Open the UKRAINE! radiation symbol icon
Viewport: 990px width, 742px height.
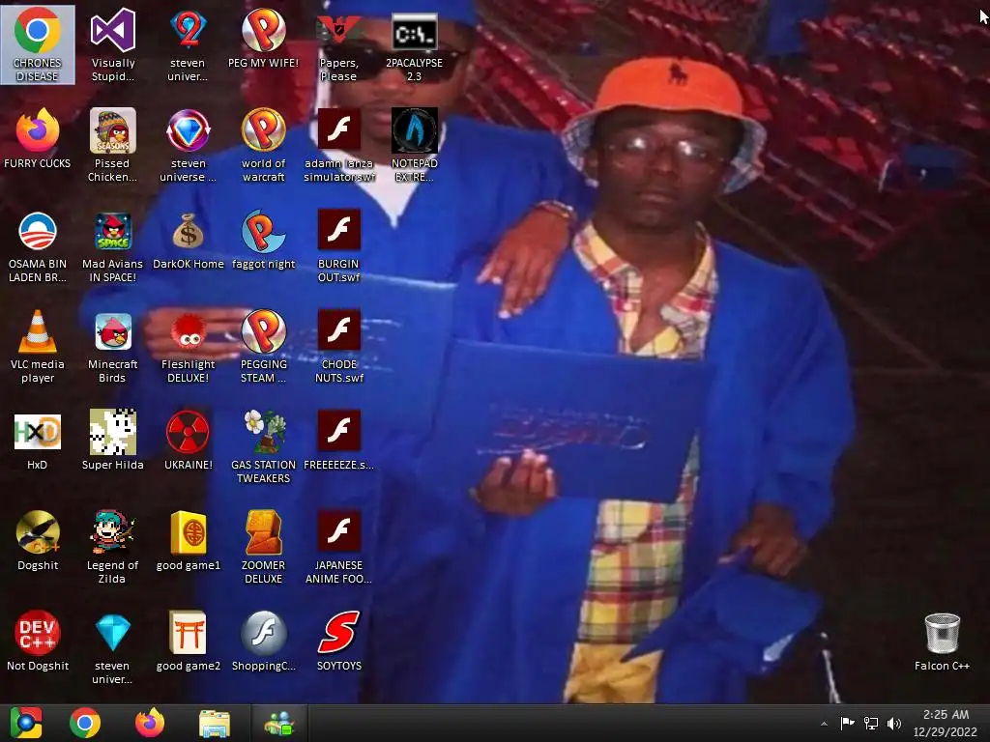(x=188, y=440)
